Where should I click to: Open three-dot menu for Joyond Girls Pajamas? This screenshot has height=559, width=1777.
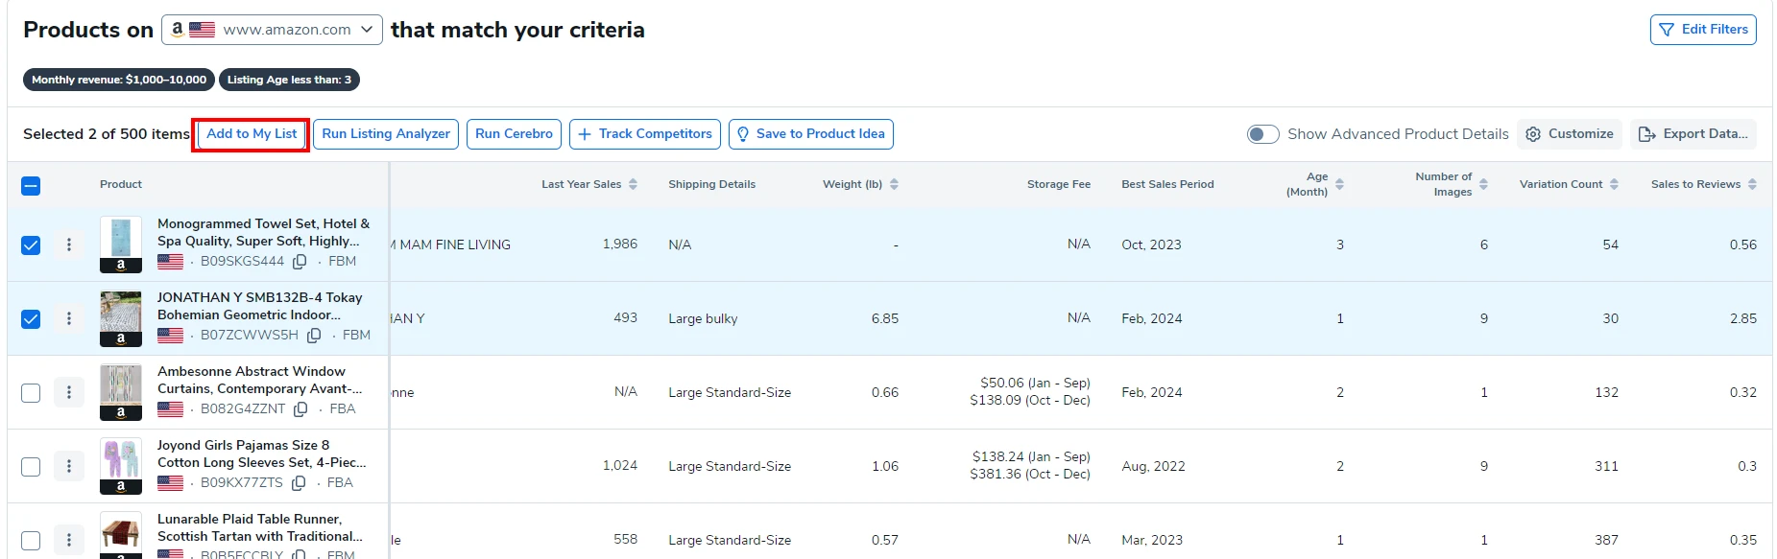pos(69,466)
